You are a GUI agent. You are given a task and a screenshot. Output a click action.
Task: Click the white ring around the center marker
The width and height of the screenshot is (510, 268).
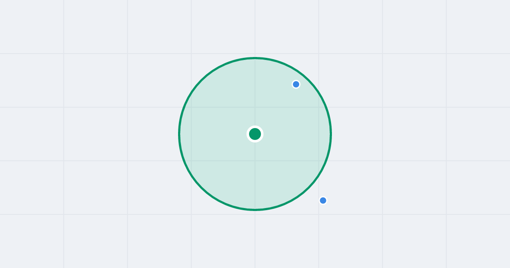(255, 127)
